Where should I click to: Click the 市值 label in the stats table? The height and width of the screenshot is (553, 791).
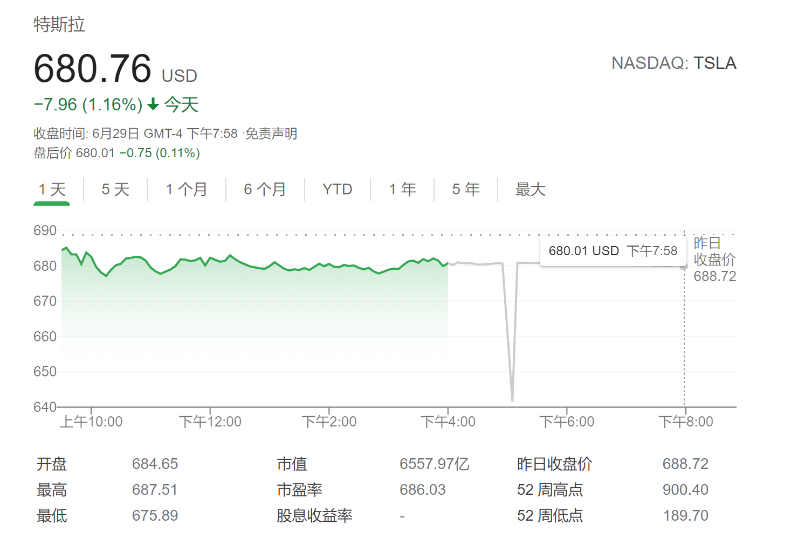pyautogui.click(x=292, y=464)
